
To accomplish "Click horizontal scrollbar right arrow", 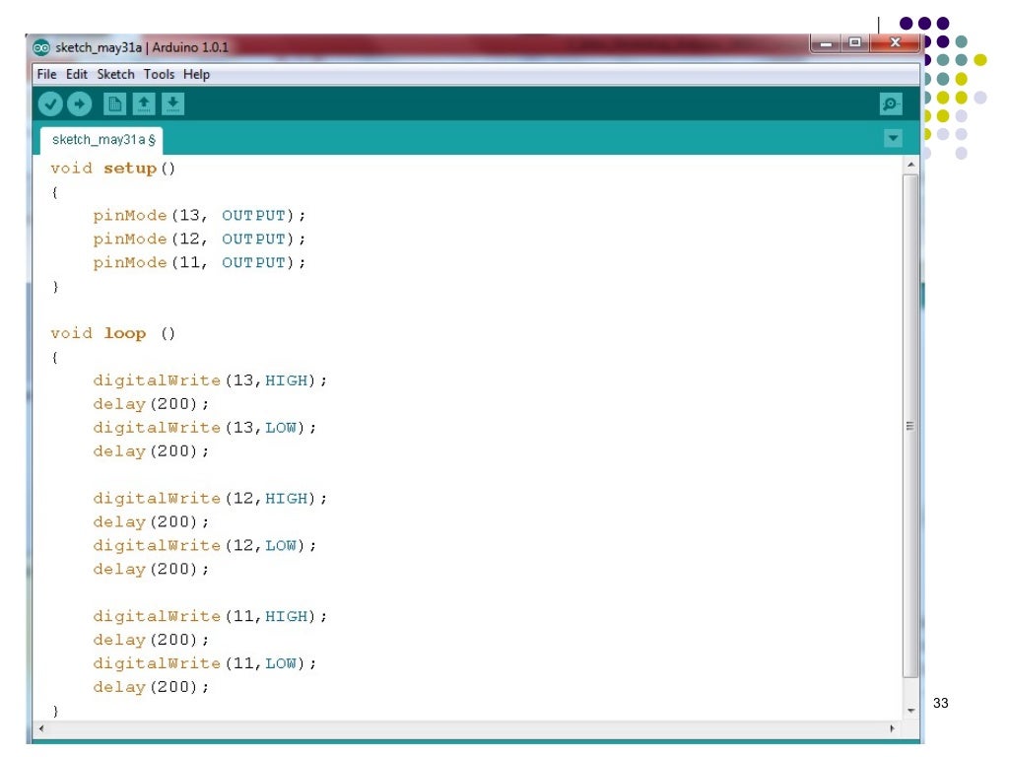I will [x=893, y=728].
